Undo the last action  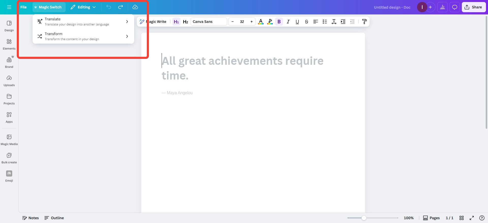[x=109, y=7]
